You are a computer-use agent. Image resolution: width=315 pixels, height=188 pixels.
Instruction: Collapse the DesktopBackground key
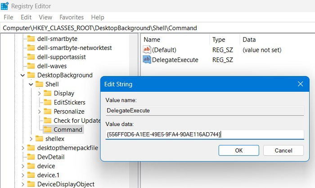pos(22,75)
